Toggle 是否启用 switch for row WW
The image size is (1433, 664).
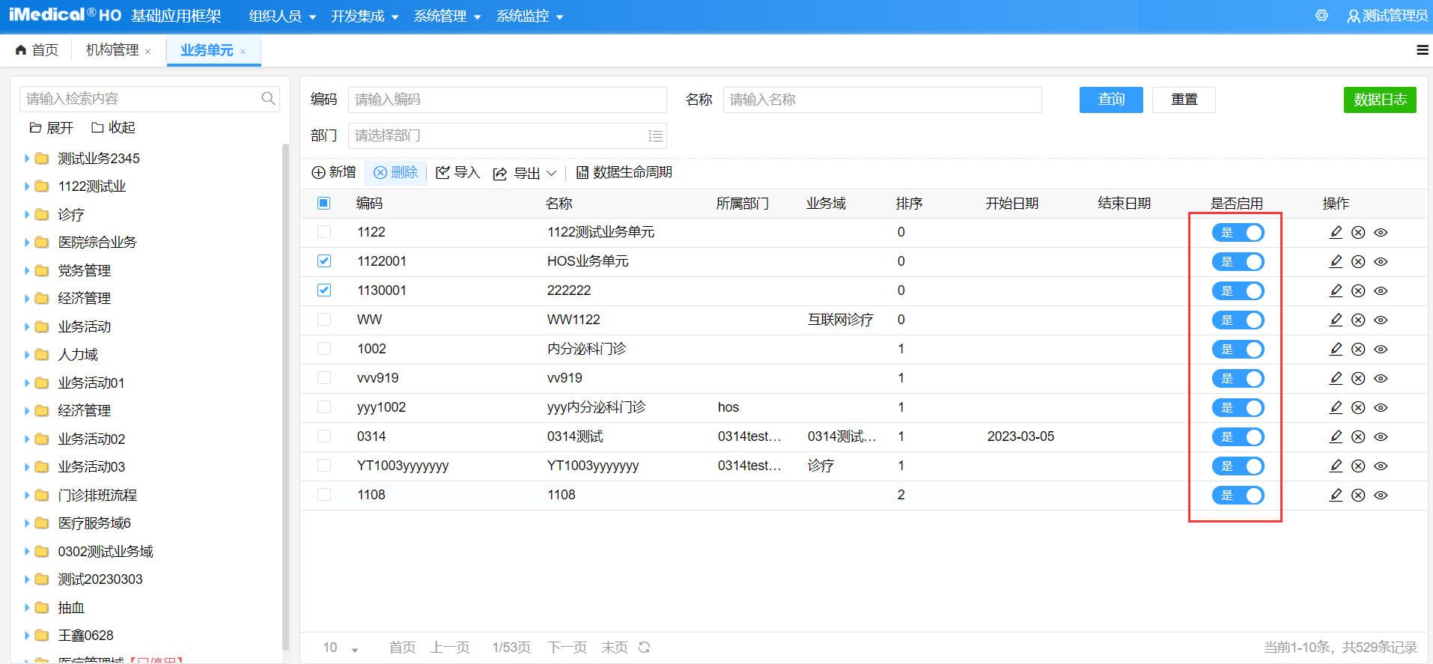click(1238, 320)
